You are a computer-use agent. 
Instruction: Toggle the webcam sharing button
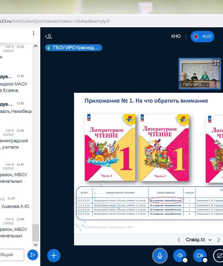(x=199, y=255)
